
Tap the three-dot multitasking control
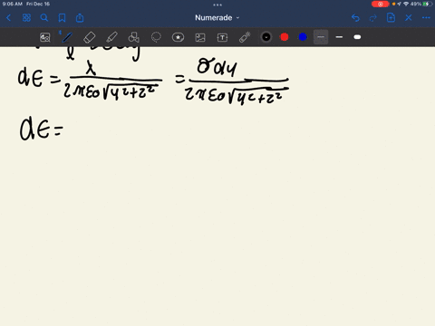[x=217, y=5]
